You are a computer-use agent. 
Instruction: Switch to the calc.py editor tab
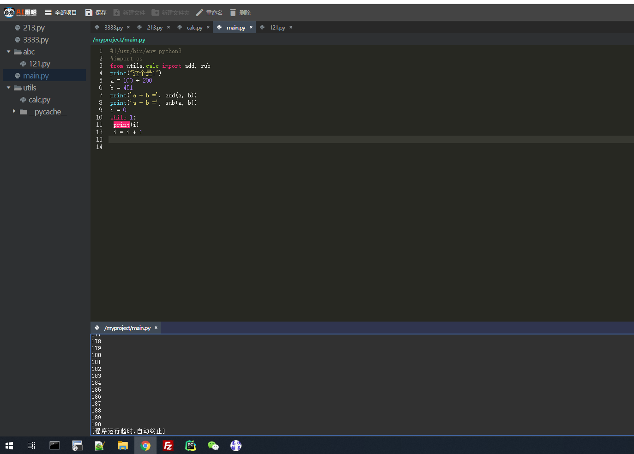[194, 27]
